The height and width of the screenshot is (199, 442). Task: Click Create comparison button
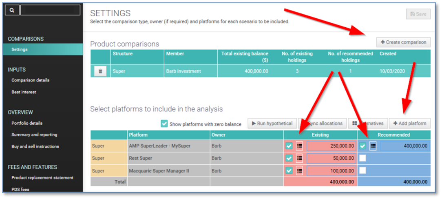[x=403, y=42]
